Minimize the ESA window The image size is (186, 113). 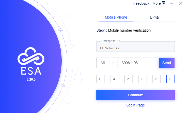point(172,3)
